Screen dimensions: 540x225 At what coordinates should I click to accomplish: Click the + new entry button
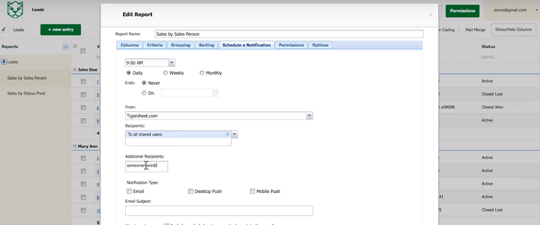[60, 30]
